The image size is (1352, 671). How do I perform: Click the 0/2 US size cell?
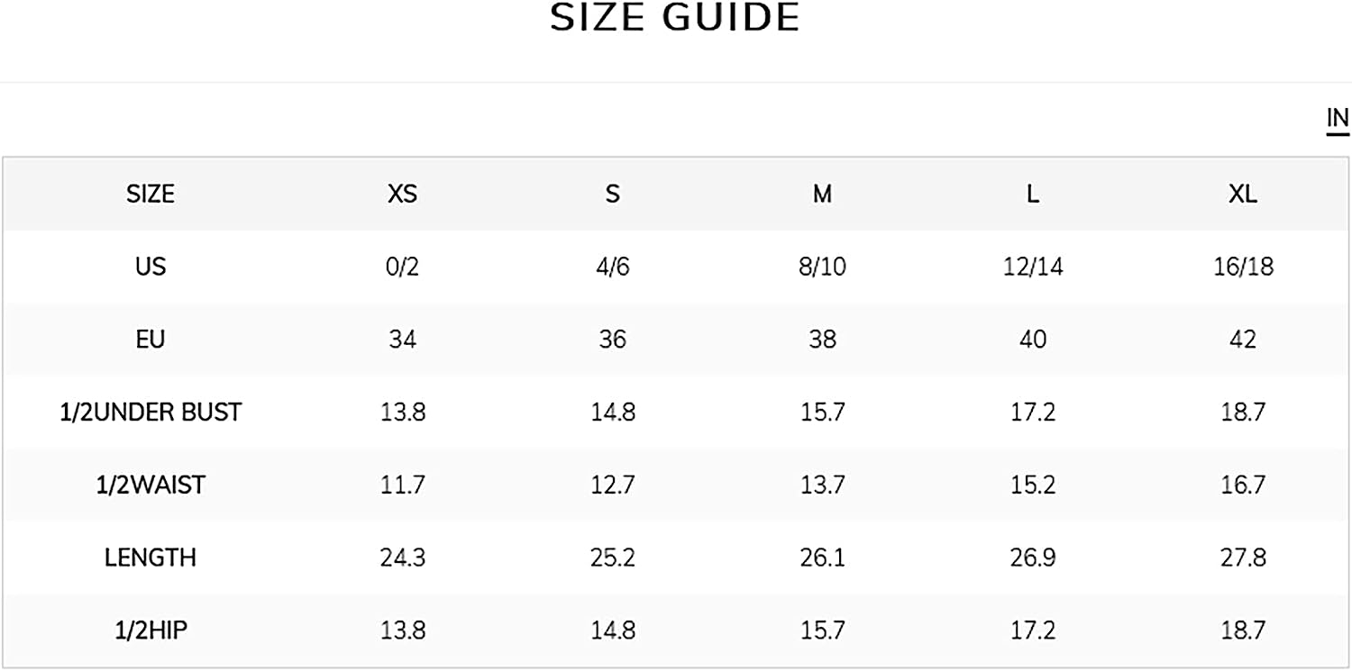[x=402, y=267]
